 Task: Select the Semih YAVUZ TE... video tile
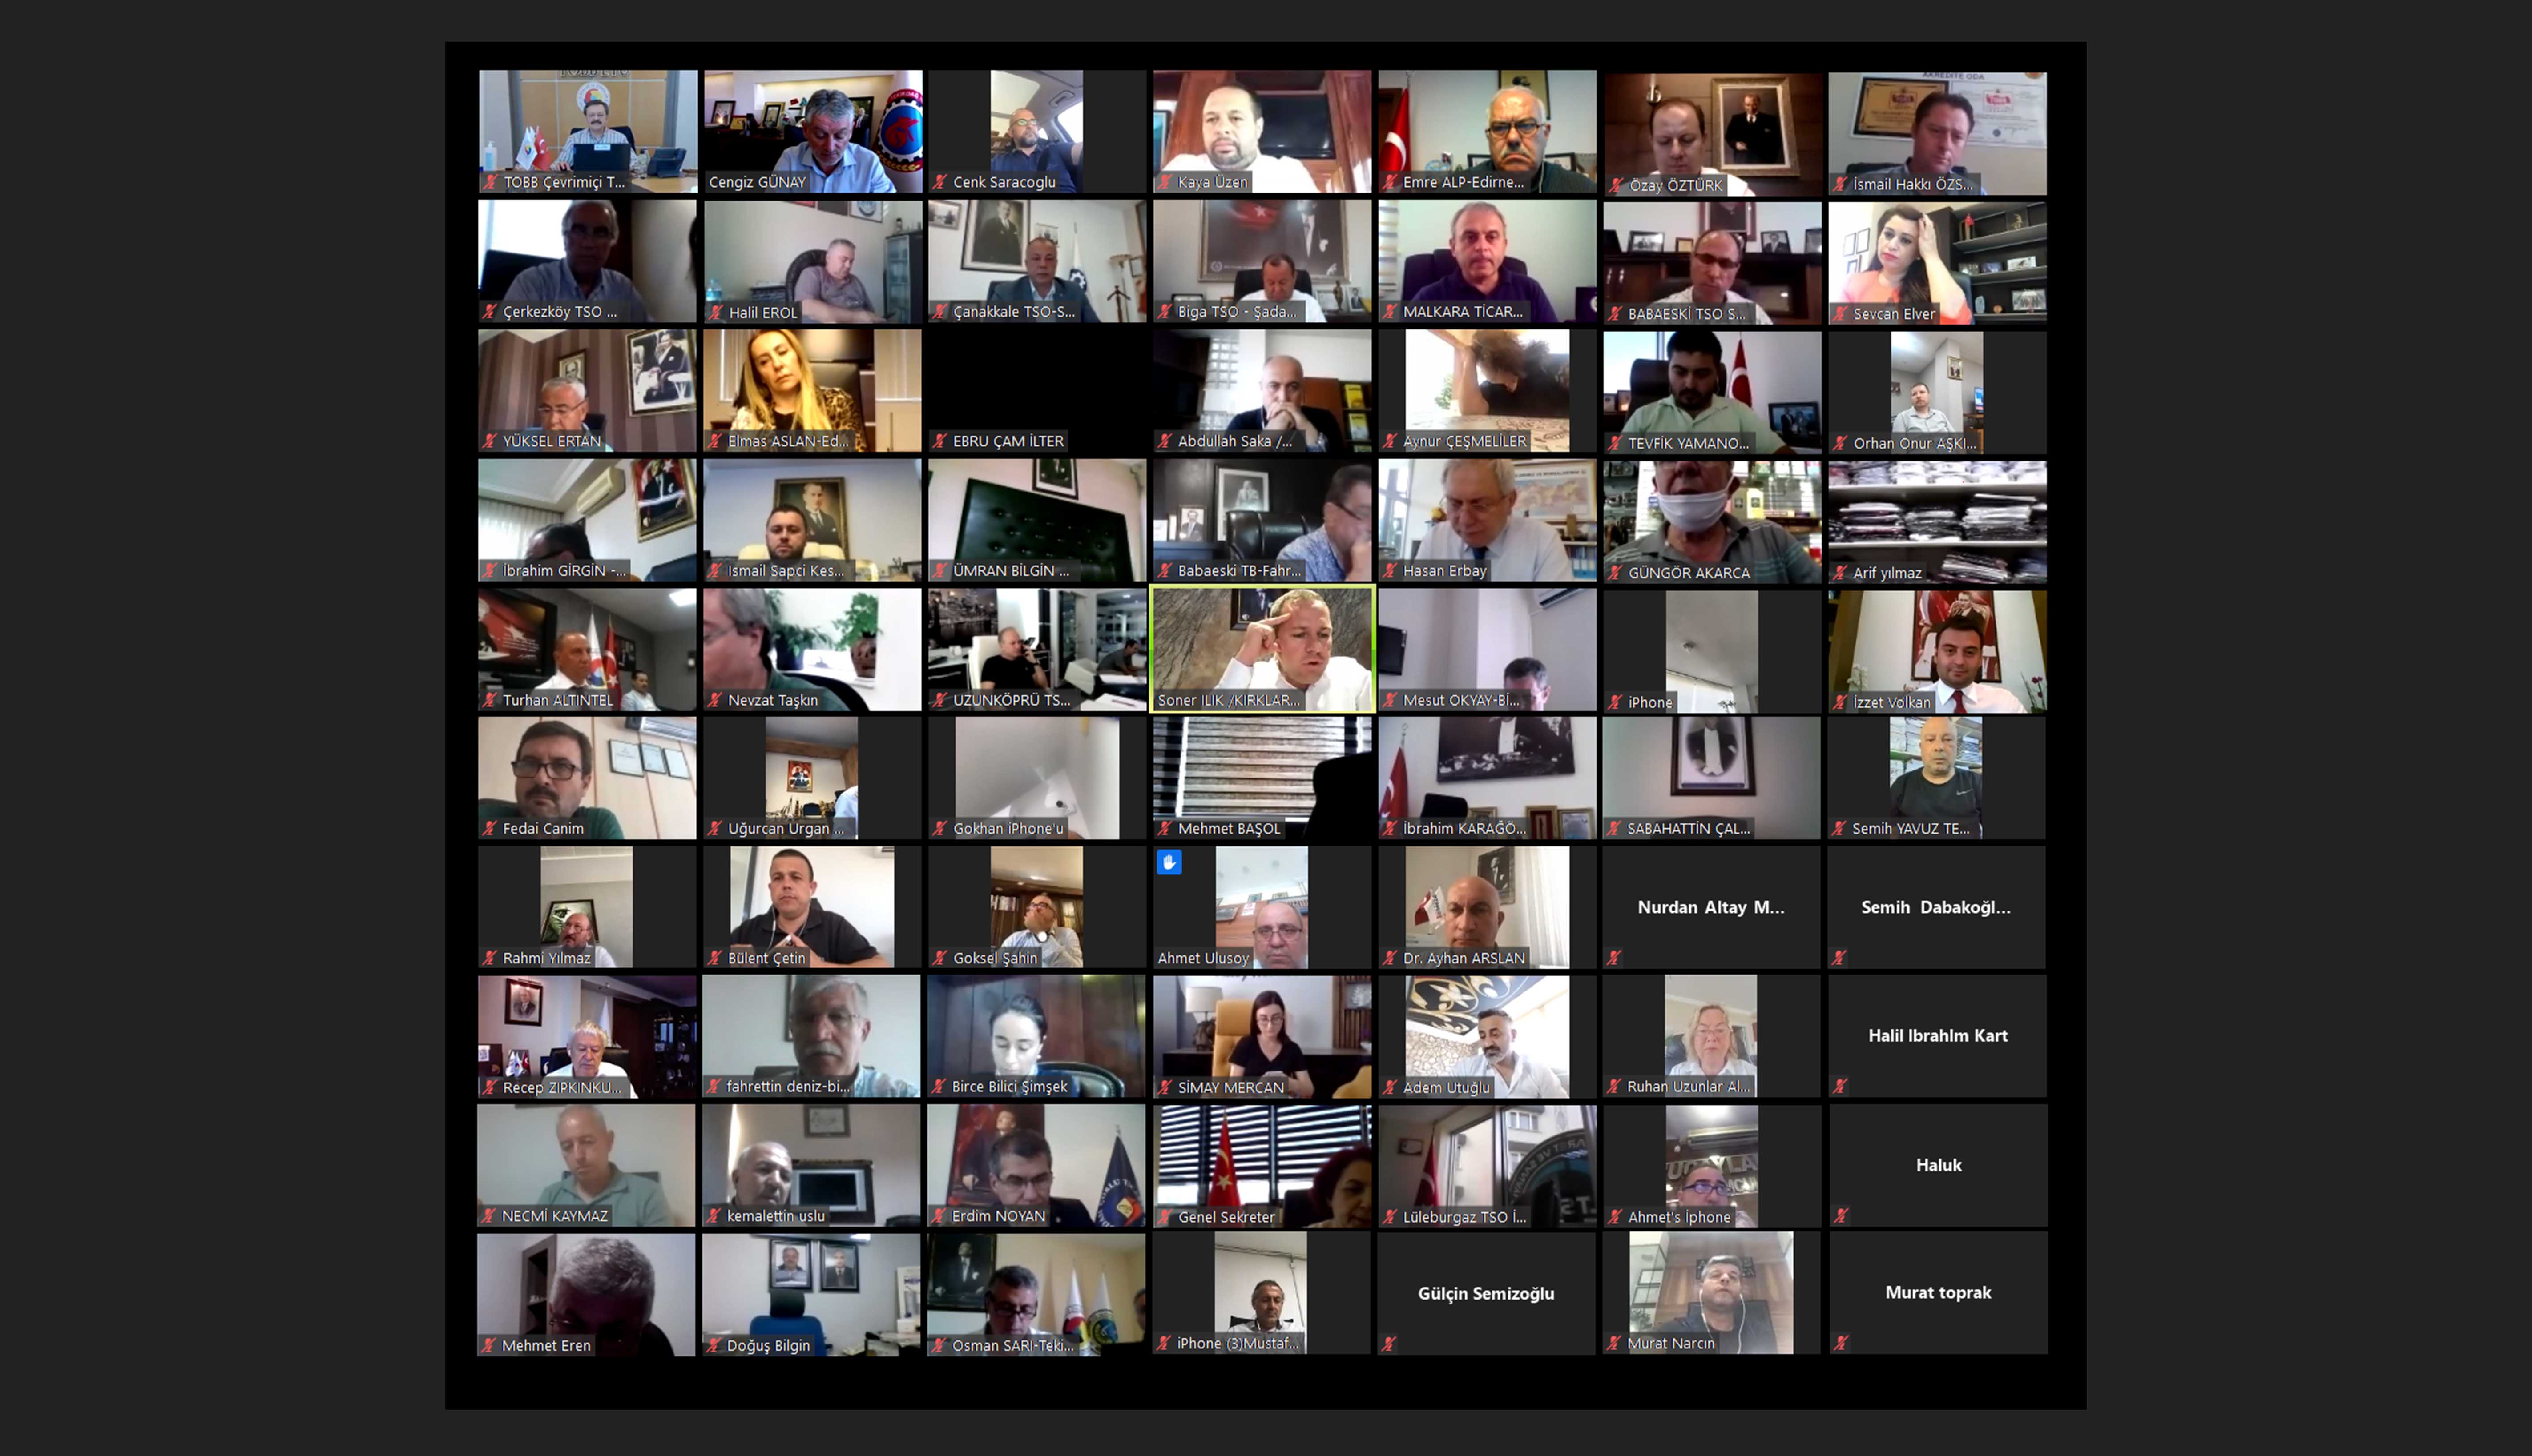(x=1938, y=778)
